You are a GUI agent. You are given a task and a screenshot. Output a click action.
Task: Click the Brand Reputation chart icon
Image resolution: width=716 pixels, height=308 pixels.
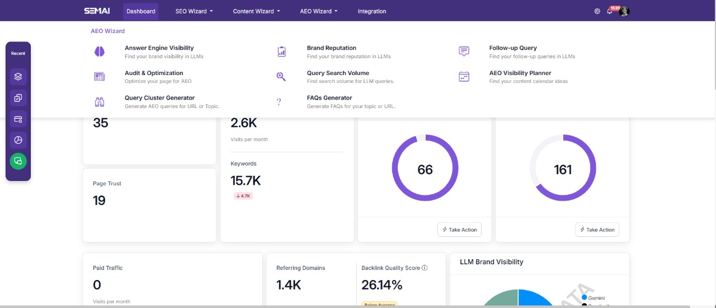[x=281, y=52]
